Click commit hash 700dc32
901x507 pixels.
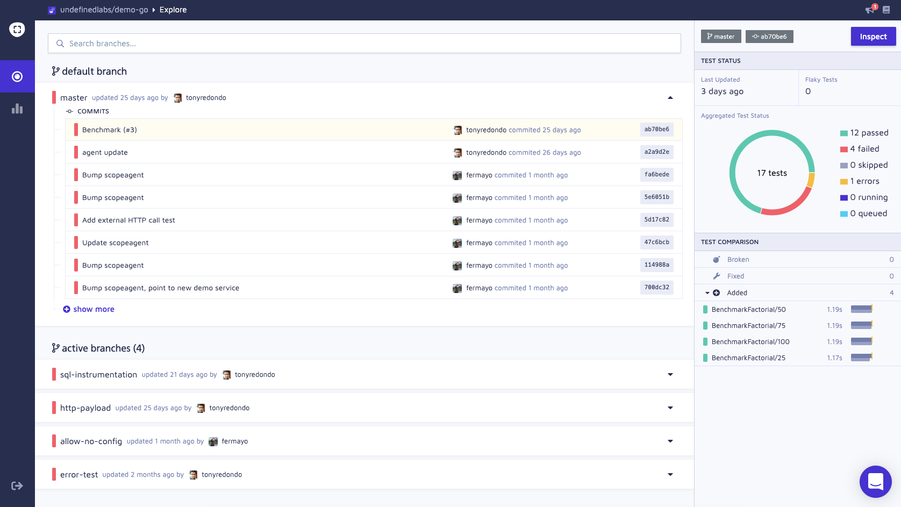tap(657, 288)
